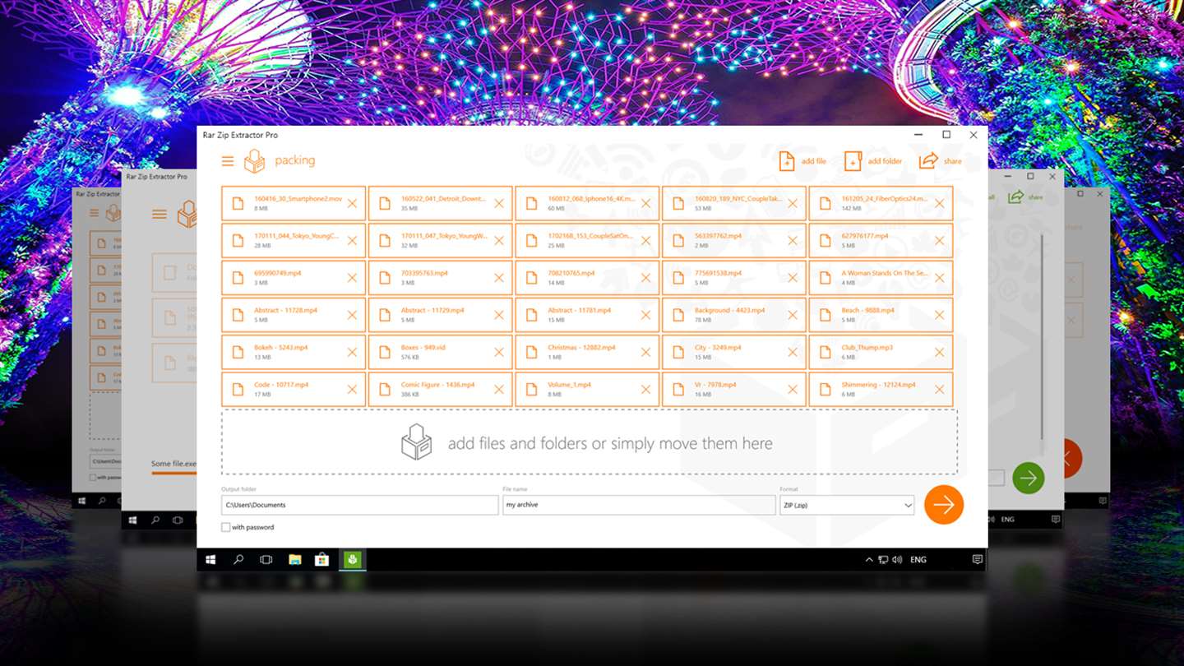Viewport: 1184px width, 666px height.
Task: Remove the 160522_041_Detroit file tile
Action: tap(499, 204)
